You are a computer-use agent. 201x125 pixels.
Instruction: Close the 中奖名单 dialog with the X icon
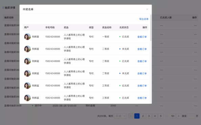point(147,9)
